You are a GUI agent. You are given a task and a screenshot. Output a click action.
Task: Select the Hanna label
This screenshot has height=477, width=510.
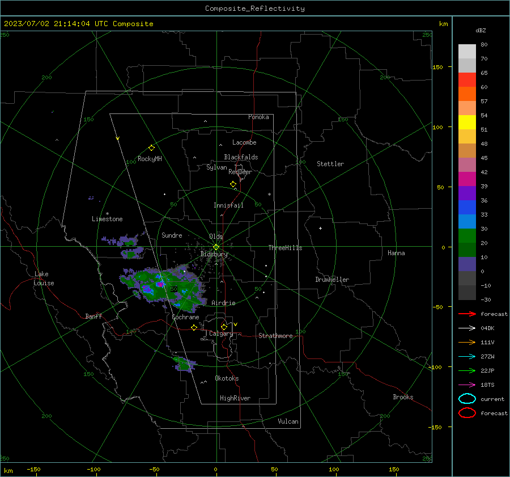click(x=396, y=253)
